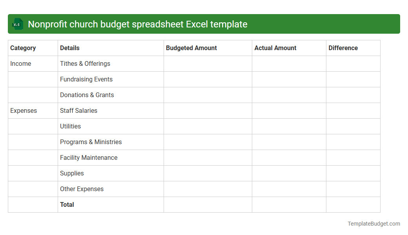Open the TemplateBudget.com link
Image resolution: width=408 pixels, height=235 pixels.
[374, 224]
